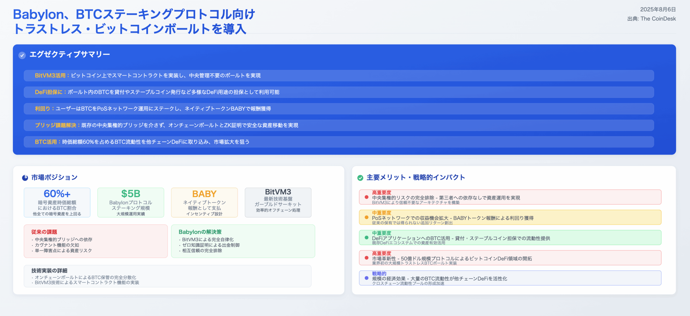The height and width of the screenshot is (316, 690).
Task: Click the BABY ネイティブトークン stat card
Action: coord(204,202)
